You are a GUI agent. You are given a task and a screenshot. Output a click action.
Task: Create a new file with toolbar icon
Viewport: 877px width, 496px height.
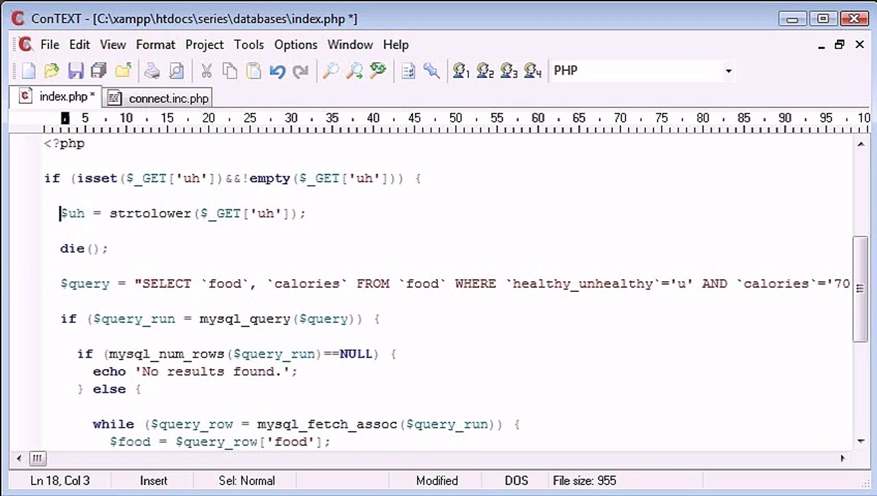[x=28, y=70]
